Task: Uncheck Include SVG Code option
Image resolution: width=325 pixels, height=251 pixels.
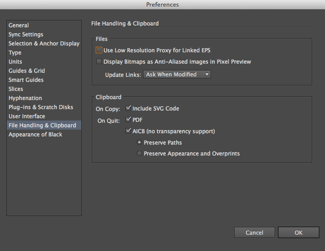Action: 128,109
